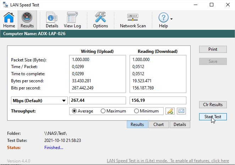The height and width of the screenshot is (165, 235).
Task: Click download bits per second value 156.187.769
Action: (143, 88)
